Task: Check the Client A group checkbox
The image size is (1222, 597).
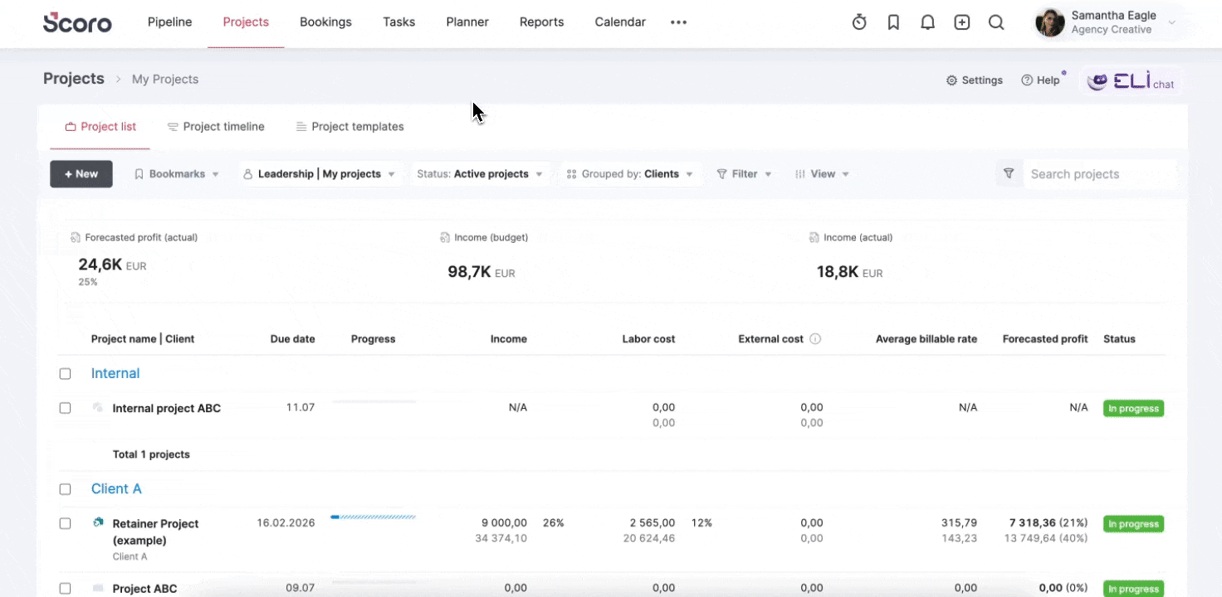Action: (x=66, y=488)
